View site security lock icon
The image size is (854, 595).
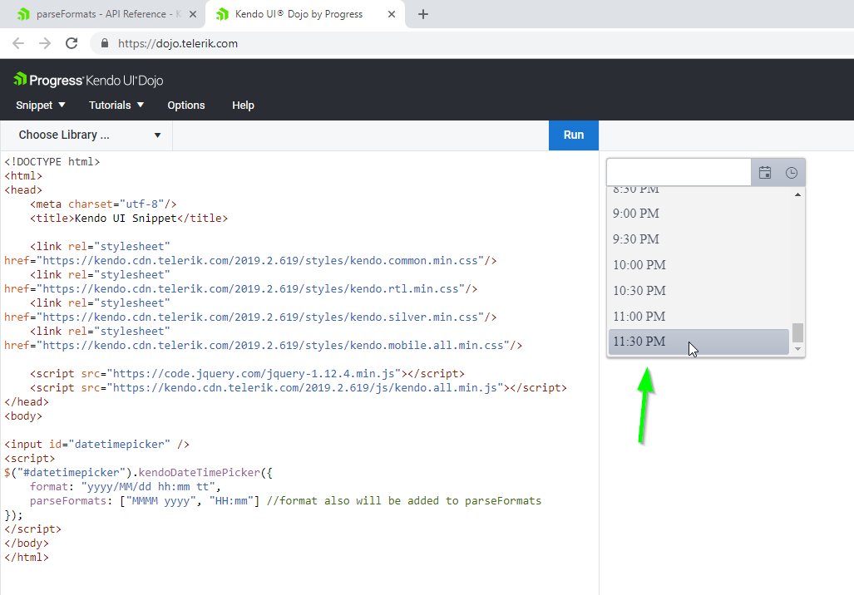click(x=105, y=43)
